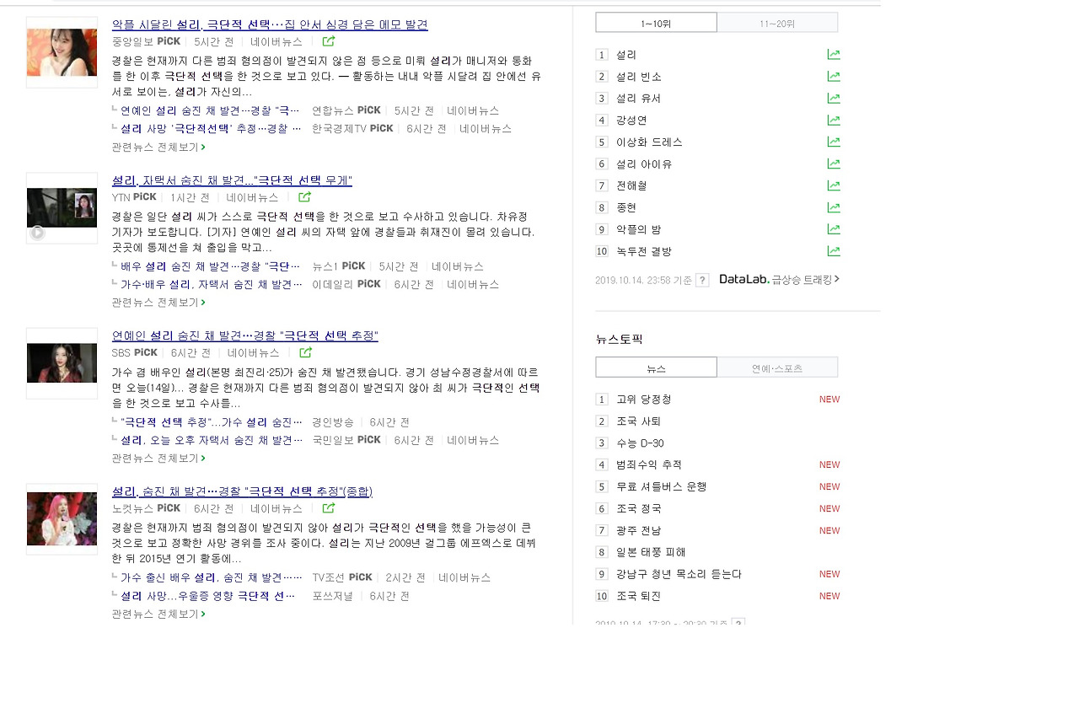This screenshot has width=1079, height=719.
Task: Click the trend graph icon beside 녹두전 결방
Action: tap(834, 251)
